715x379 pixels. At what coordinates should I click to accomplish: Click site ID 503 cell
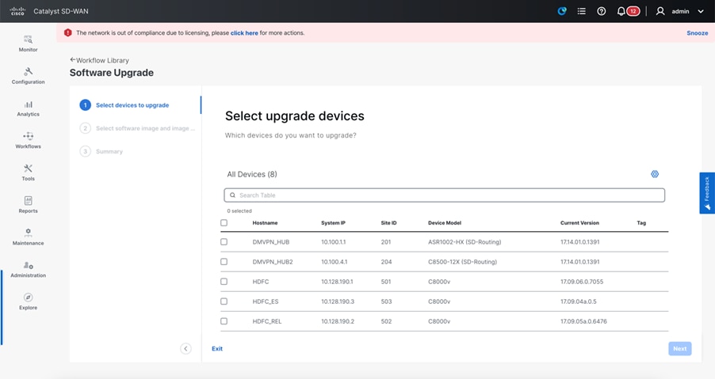coord(386,301)
